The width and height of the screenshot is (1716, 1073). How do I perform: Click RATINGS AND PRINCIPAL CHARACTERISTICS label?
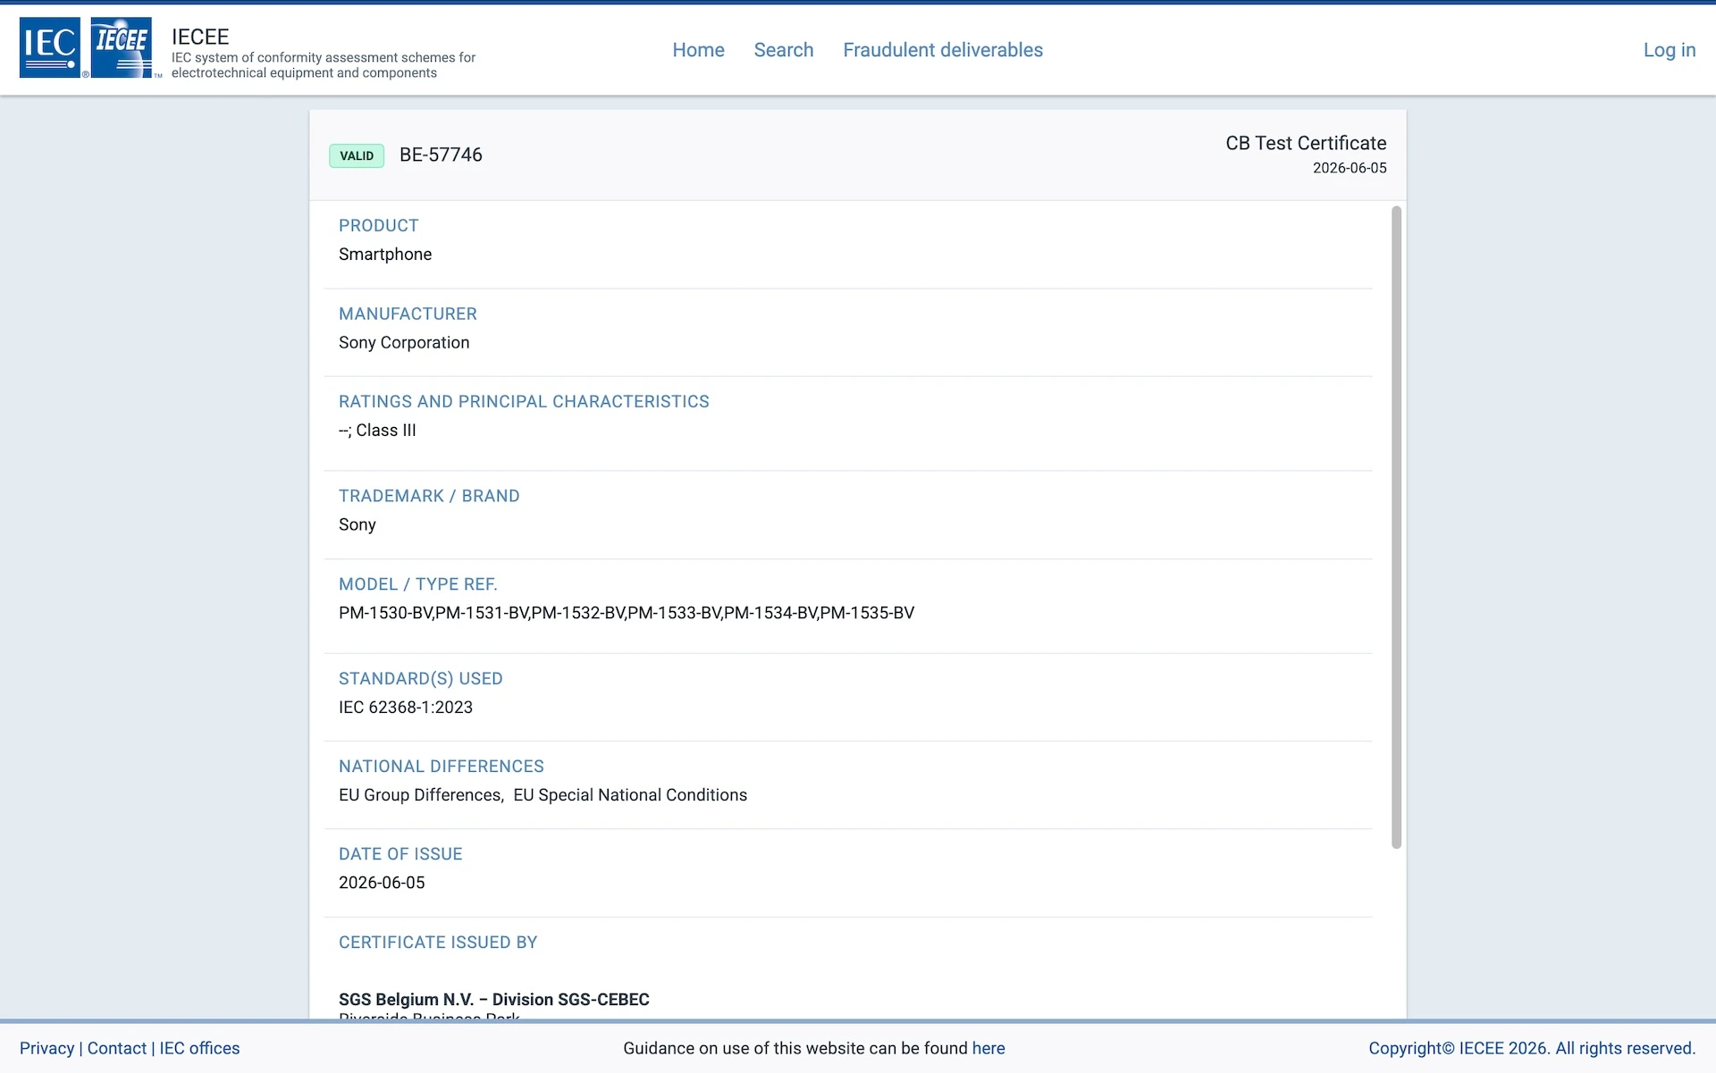coord(524,401)
